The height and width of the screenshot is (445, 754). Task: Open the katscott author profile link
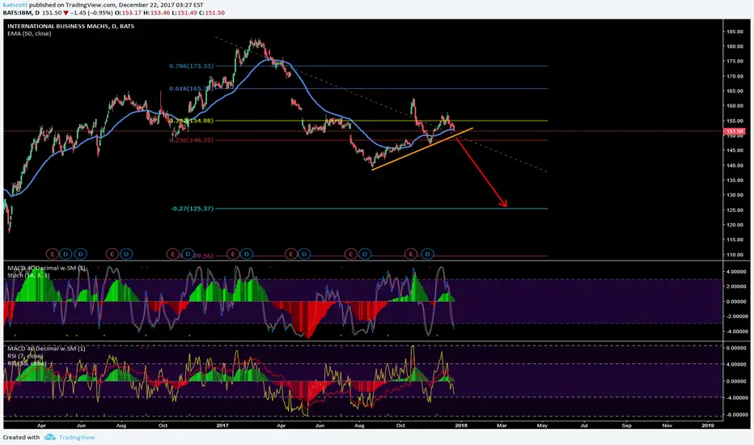[15, 5]
